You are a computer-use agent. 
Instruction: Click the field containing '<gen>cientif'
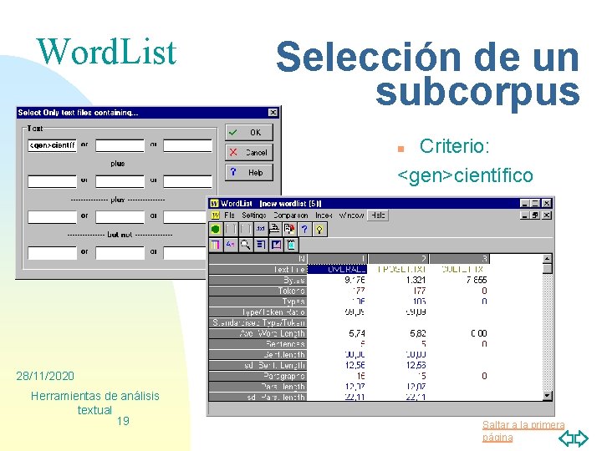[52, 145]
